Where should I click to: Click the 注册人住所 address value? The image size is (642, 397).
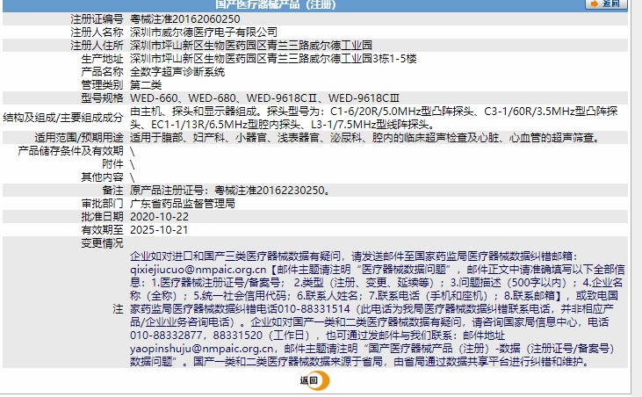point(251,46)
